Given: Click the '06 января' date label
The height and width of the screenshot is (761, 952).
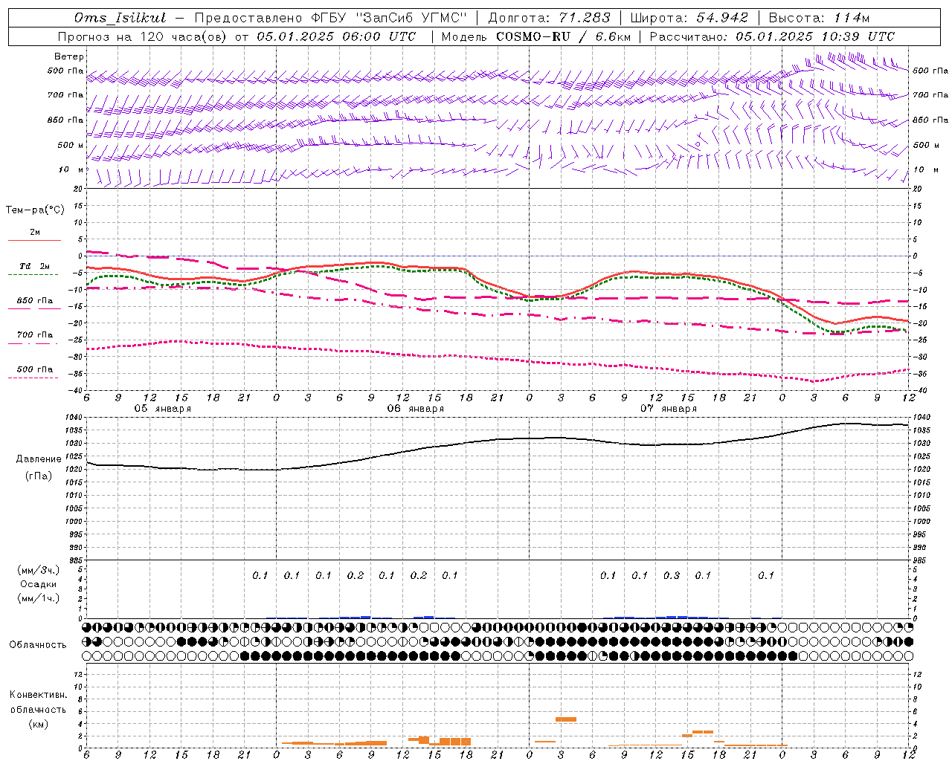Looking at the screenshot, I should pos(415,409).
